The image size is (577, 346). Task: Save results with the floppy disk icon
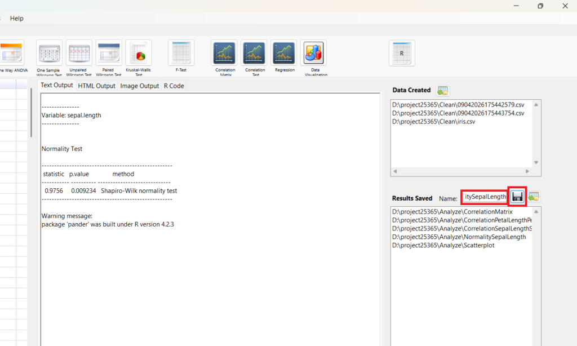tap(517, 197)
